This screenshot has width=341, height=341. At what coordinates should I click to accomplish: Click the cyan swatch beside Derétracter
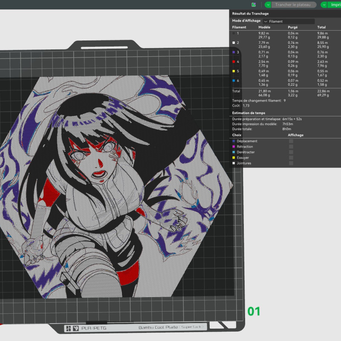point(234,152)
